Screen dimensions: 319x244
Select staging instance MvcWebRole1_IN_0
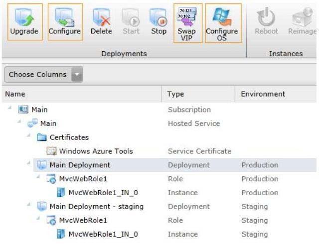tap(103, 234)
